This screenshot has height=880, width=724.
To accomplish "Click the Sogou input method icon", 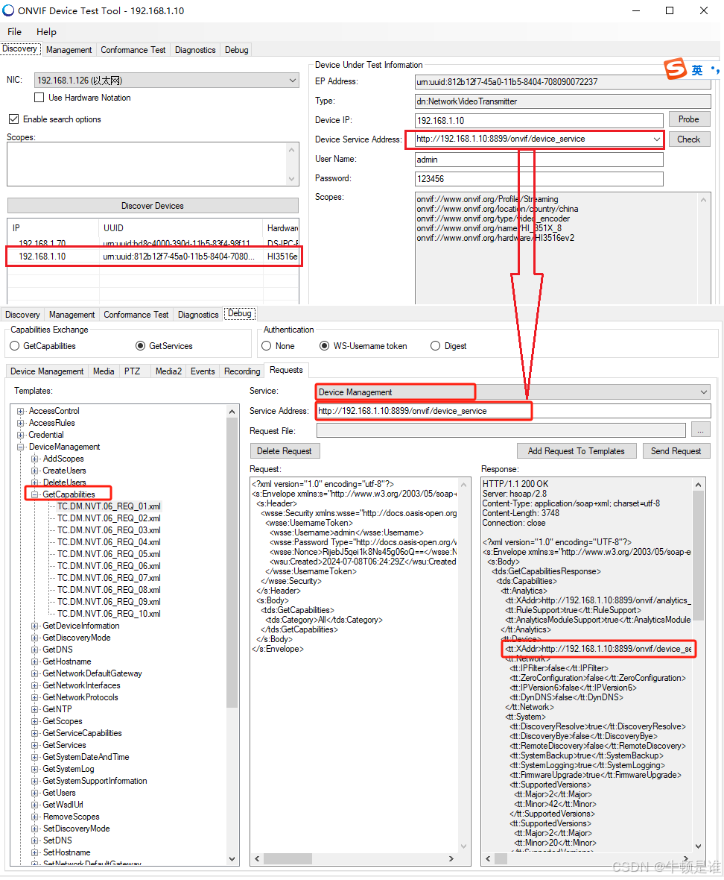I will pyautogui.click(x=676, y=69).
